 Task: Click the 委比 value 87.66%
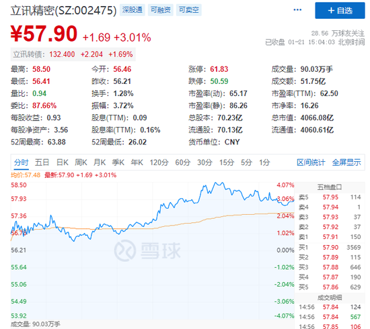pyautogui.click(x=44, y=105)
